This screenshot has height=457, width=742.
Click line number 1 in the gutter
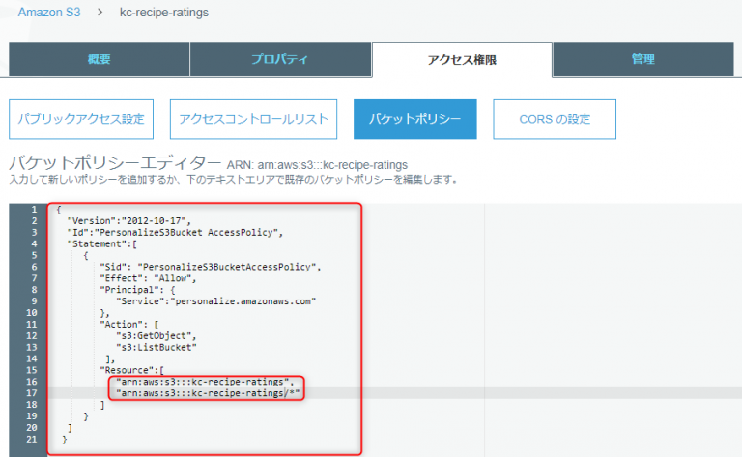coord(34,209)
